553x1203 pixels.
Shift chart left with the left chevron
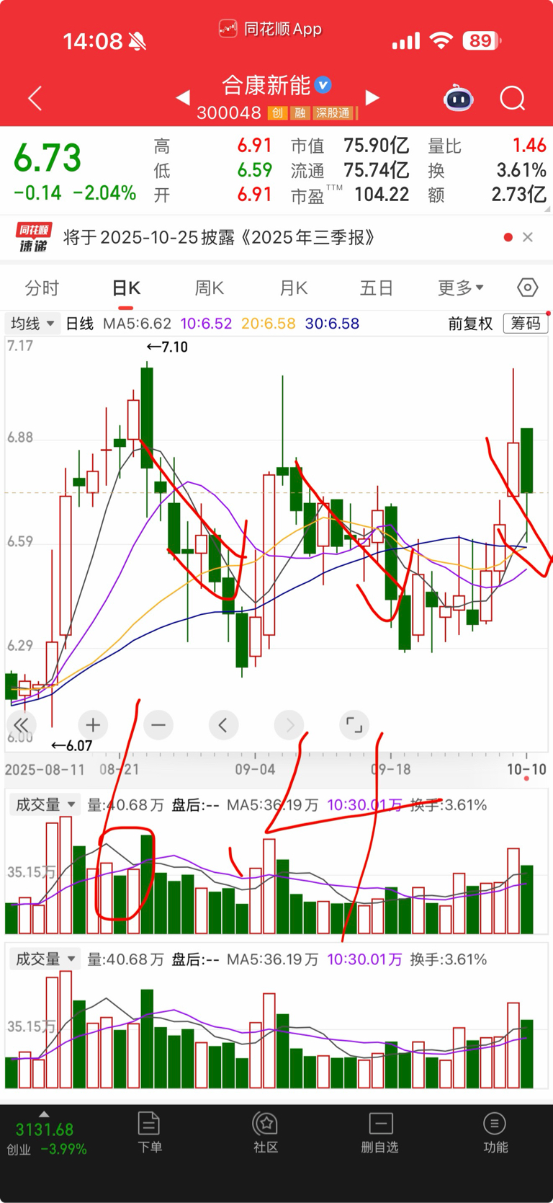click(x=223, y=725)
